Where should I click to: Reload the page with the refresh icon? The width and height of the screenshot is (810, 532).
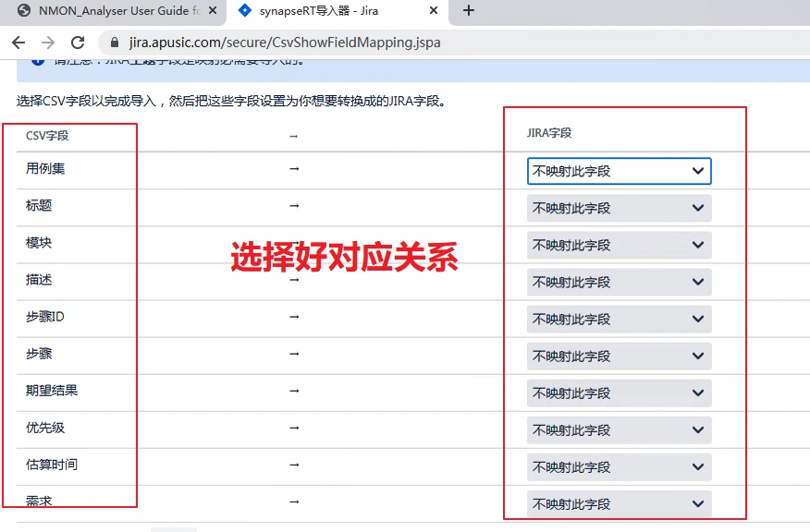78,42
